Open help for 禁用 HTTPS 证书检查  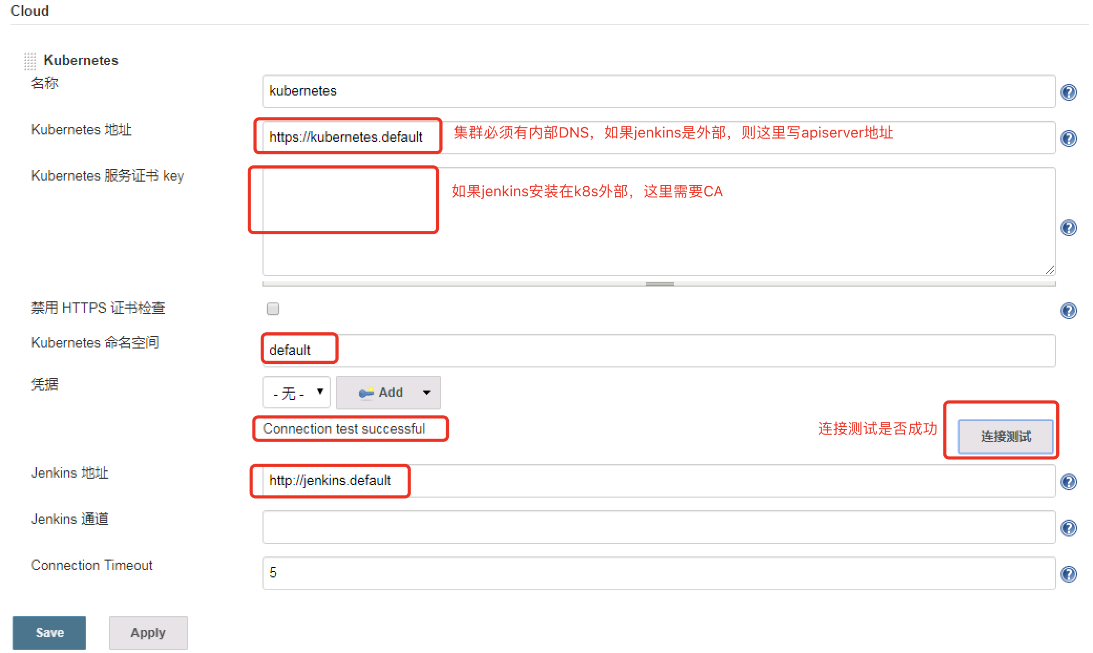point(1068,311)
